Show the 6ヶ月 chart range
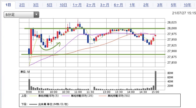The height and width of the screenshot is (108, 196). pyautogui.click(x=118, y=5)
